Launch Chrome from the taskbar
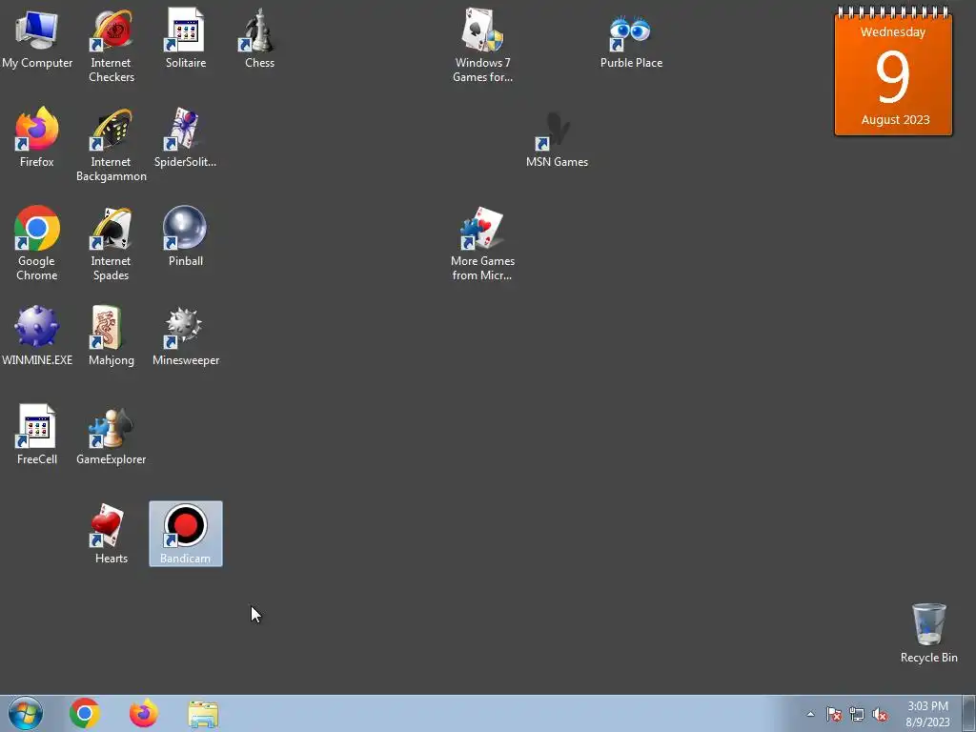Viewport: 976px width, 732px height. 85,713
